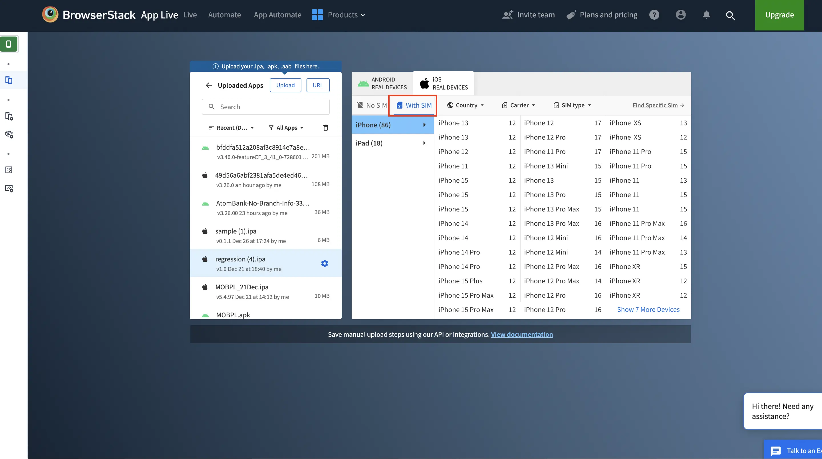
Task: Open the notifications bell icon
Action: click(706, 15)
